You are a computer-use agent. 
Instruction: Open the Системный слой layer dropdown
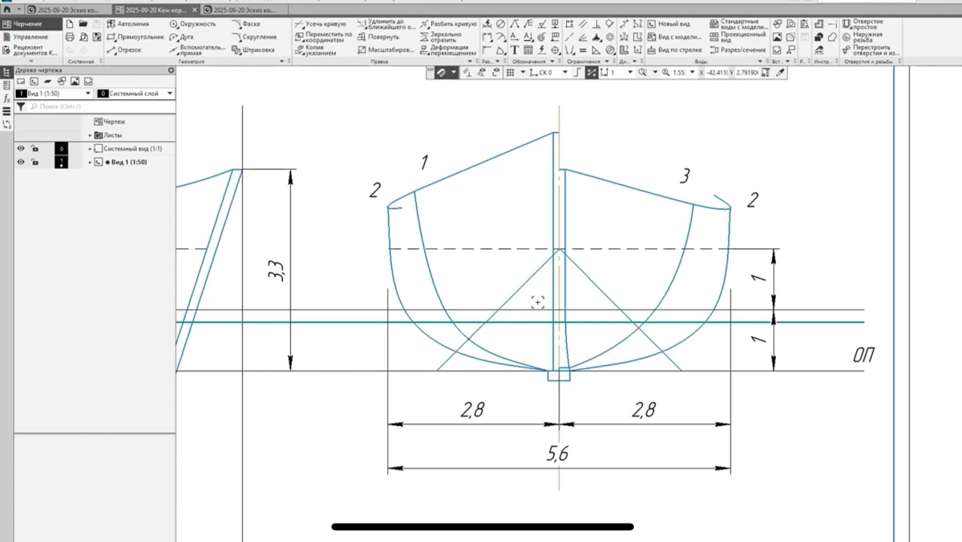[x=170, y=94]
